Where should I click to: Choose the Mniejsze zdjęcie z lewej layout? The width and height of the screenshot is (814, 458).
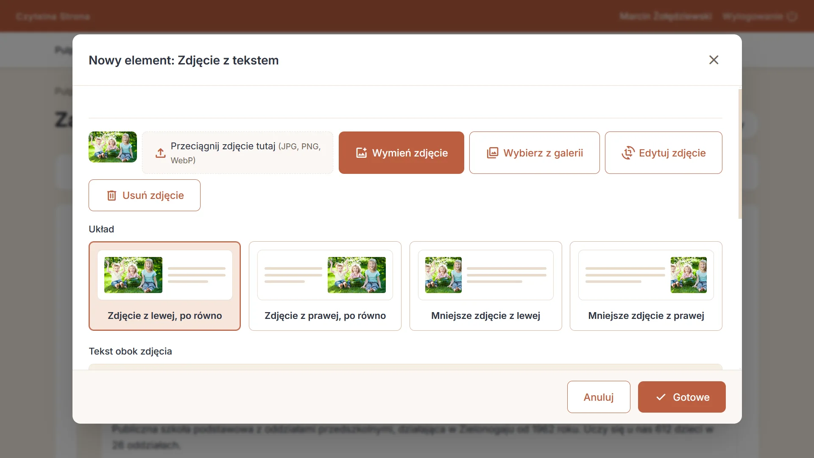pos(486,286)
